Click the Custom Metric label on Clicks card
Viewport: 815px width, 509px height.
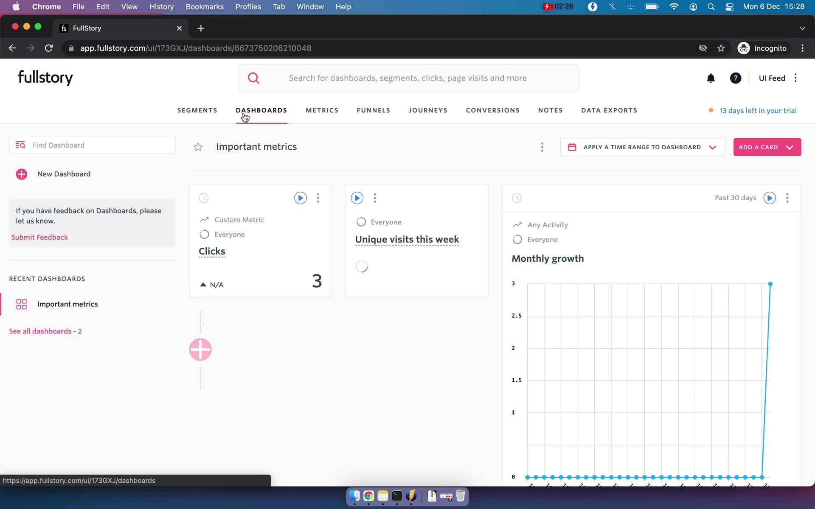[239, 220]
